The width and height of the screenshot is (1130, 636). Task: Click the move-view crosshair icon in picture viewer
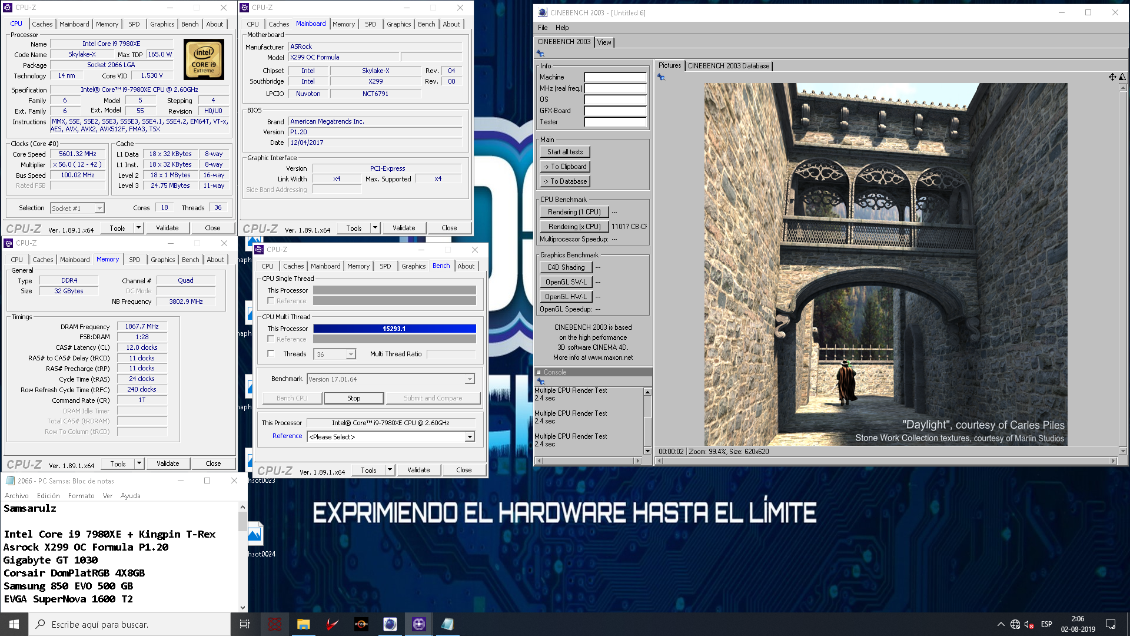pos(1112,77)
